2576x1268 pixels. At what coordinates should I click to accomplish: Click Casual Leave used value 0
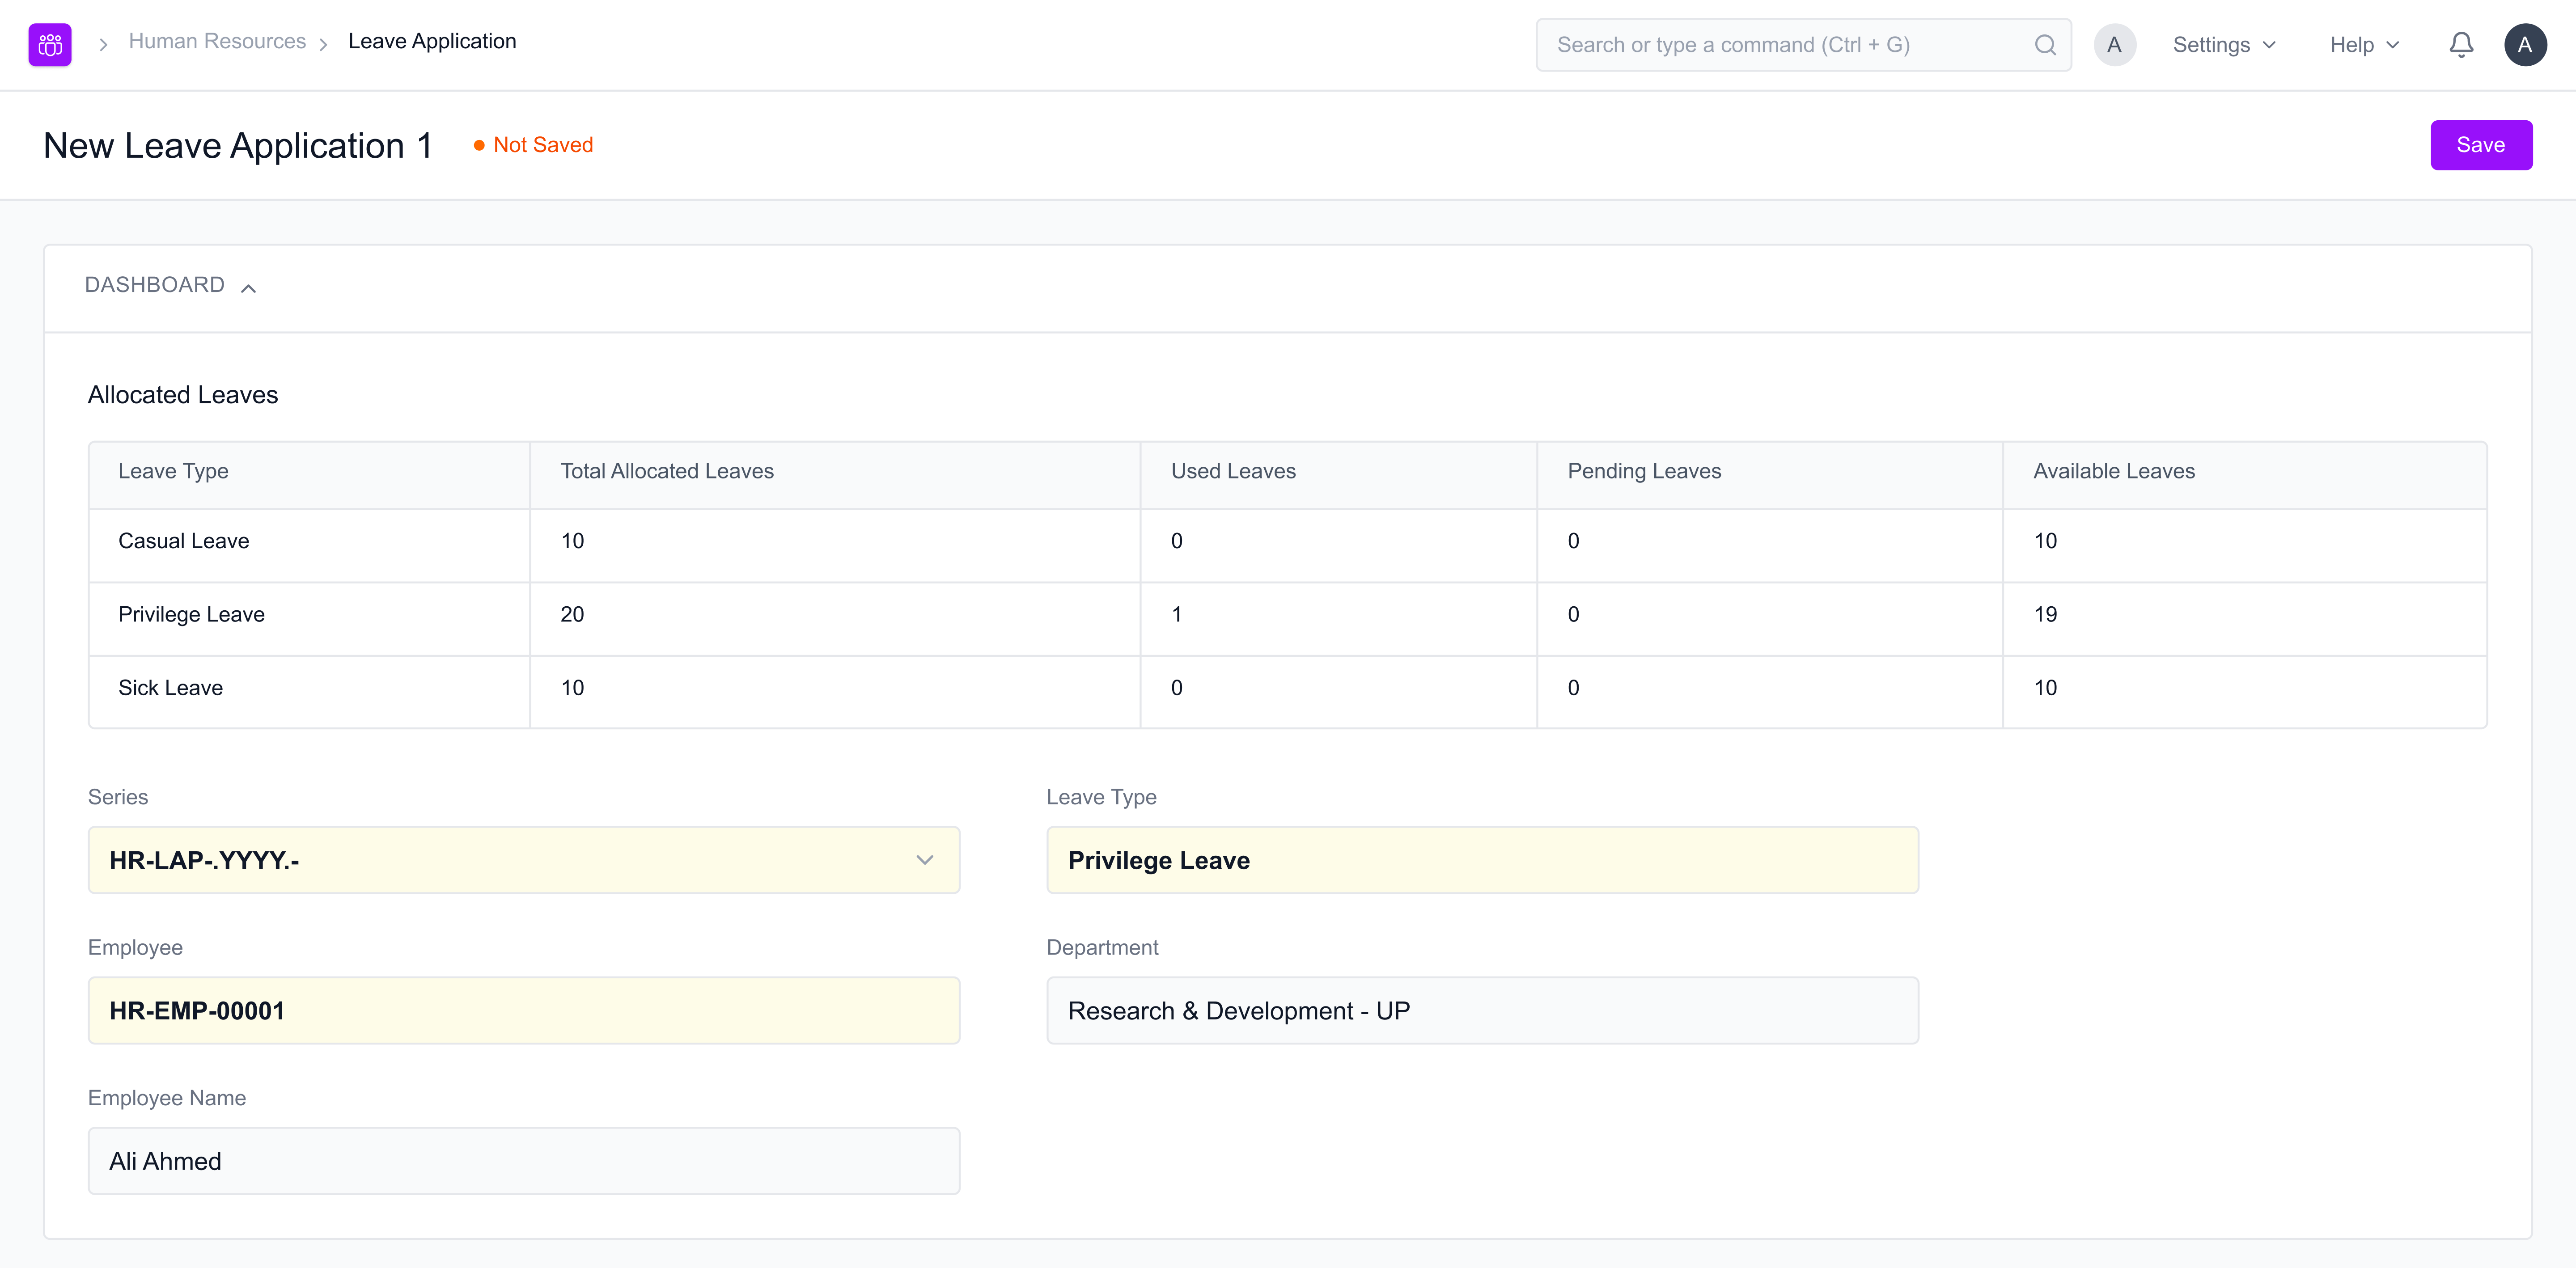click(1177, 541)
